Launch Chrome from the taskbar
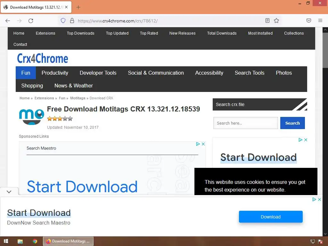 pyautogui.click(x=35, y=241)
